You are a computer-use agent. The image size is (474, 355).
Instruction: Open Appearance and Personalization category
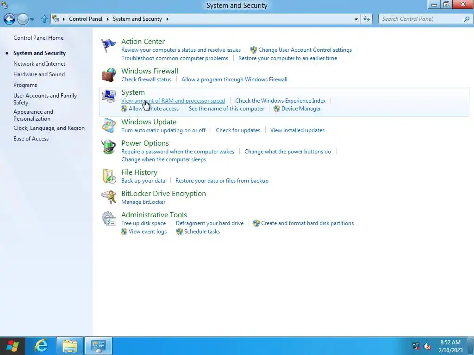pos(33,115)
